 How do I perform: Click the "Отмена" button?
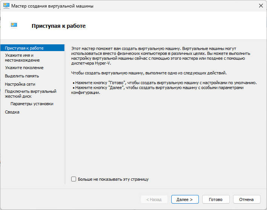(x=247, y=199)
